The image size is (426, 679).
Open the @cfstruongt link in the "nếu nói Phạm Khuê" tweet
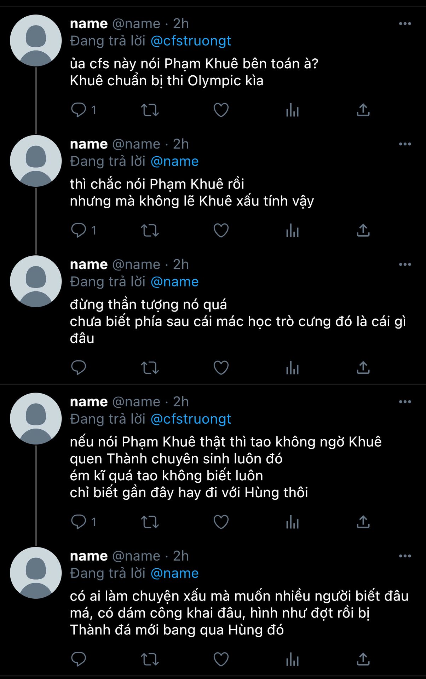191,419
